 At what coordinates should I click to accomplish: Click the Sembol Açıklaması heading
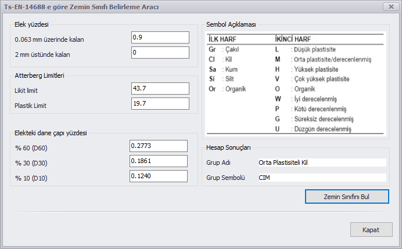point(231,24)
